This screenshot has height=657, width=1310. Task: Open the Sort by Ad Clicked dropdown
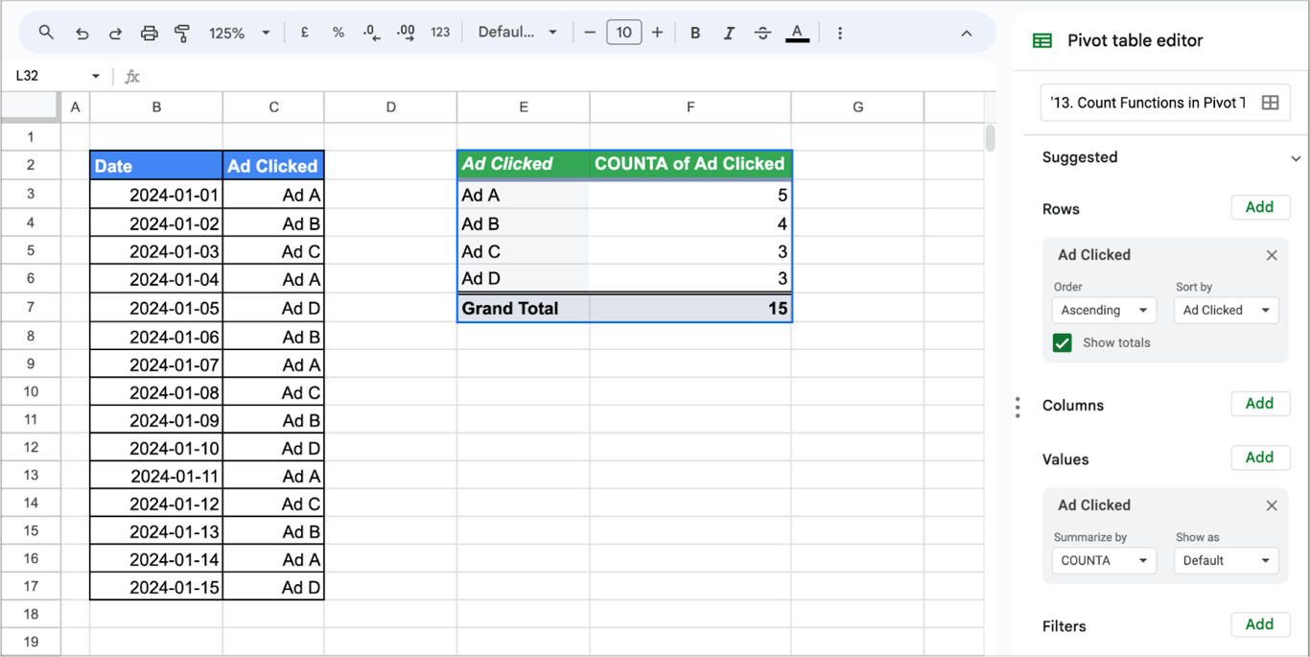pyautogui.click(x=1226, y=310)
